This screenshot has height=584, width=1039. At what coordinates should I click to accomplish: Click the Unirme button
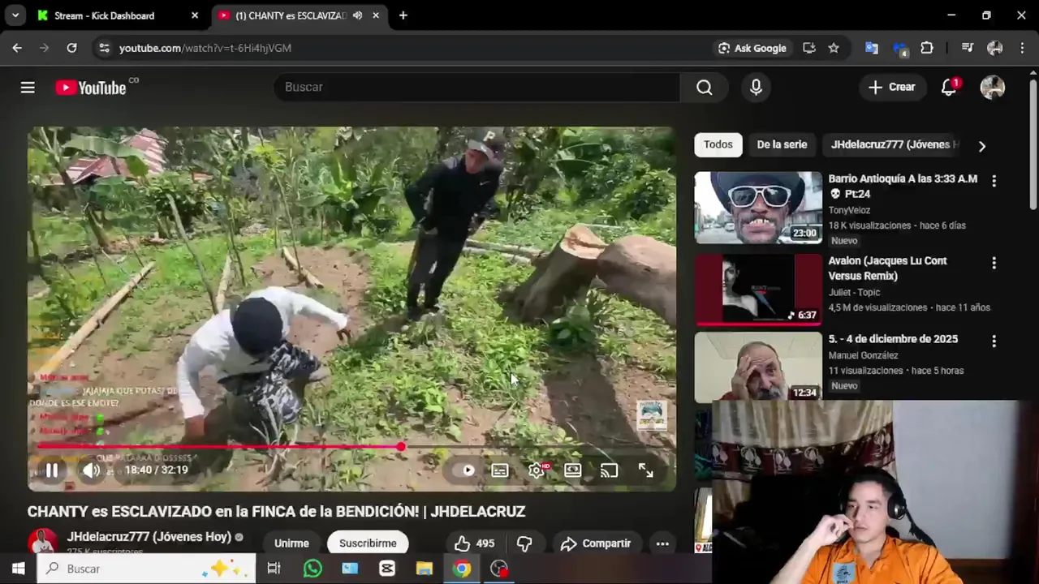coord(291,543)
